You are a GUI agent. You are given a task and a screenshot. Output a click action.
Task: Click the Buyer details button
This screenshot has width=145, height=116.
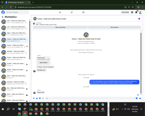point(43,63)
